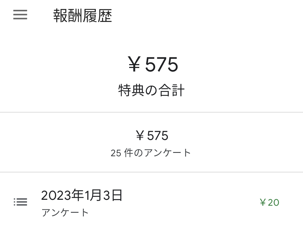The width and height of the screenshot is (303, 231).
Task: Tap the year 2023年 in the entry date
Action: 61,195
